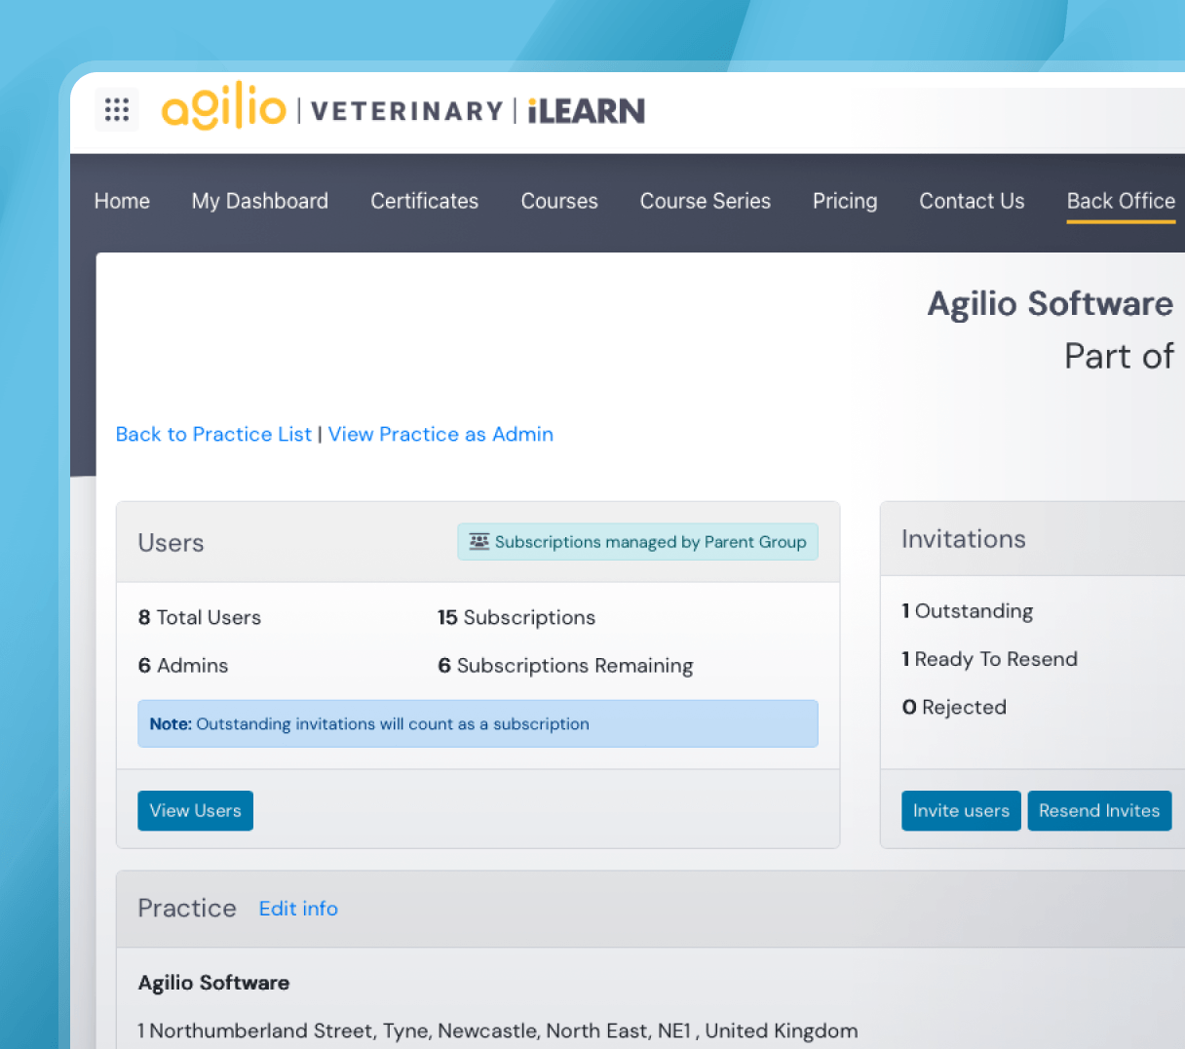Click the 6 Admins text

pos(183,665)
